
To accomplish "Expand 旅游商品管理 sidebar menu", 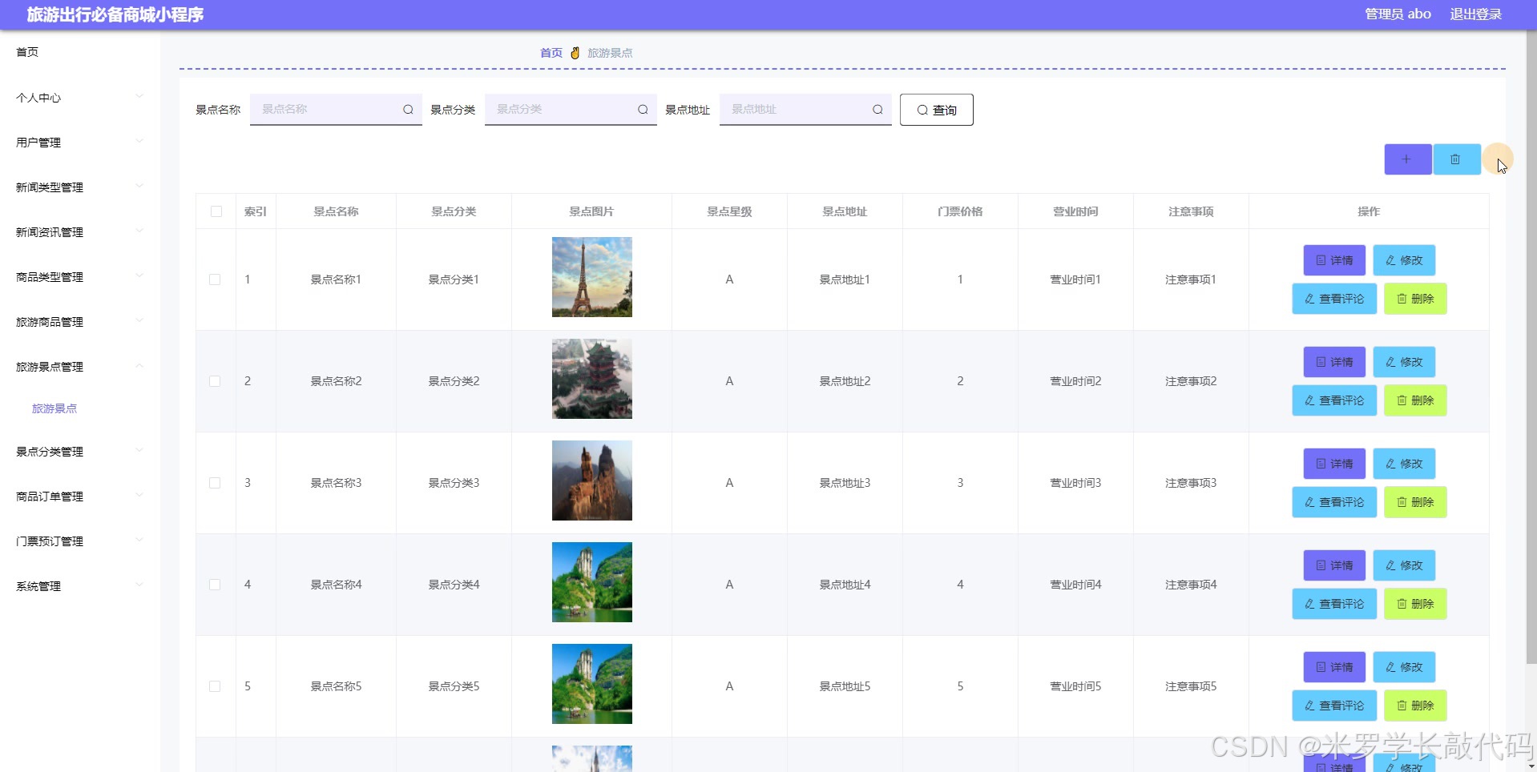I will (x=80, y=322).
